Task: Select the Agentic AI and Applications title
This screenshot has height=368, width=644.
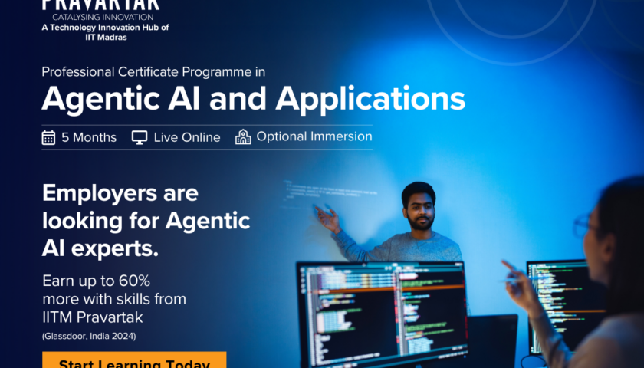Action: click(253, 99)
